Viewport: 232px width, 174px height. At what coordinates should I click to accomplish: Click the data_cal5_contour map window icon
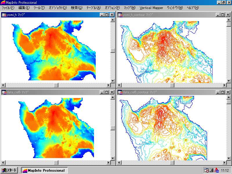pyautogui.click(x=120, y=92)
